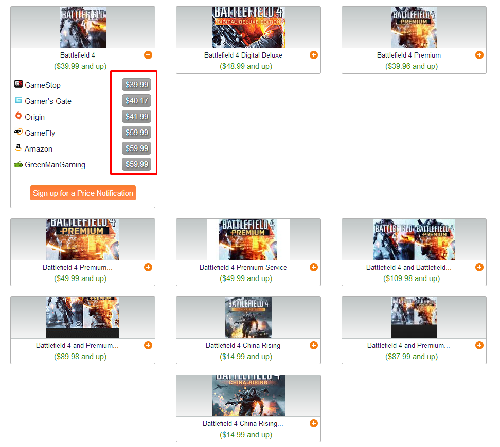Click the '($39.96 and up)' price text
Viewport: 500px width, 447px height.
coord(412,66)
